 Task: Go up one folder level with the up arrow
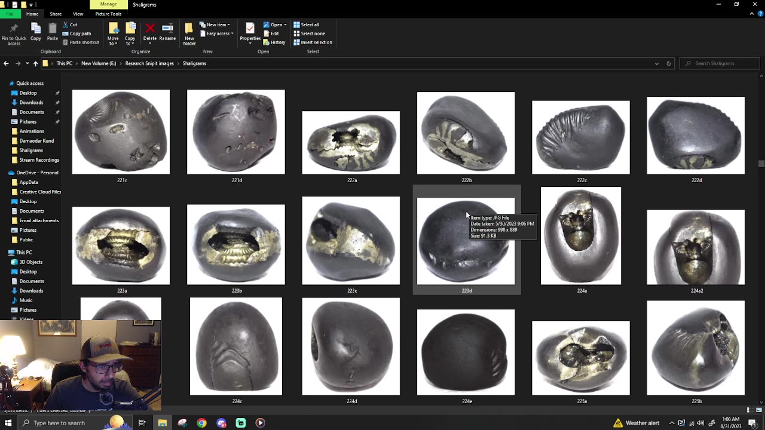(x=35, y=63)
